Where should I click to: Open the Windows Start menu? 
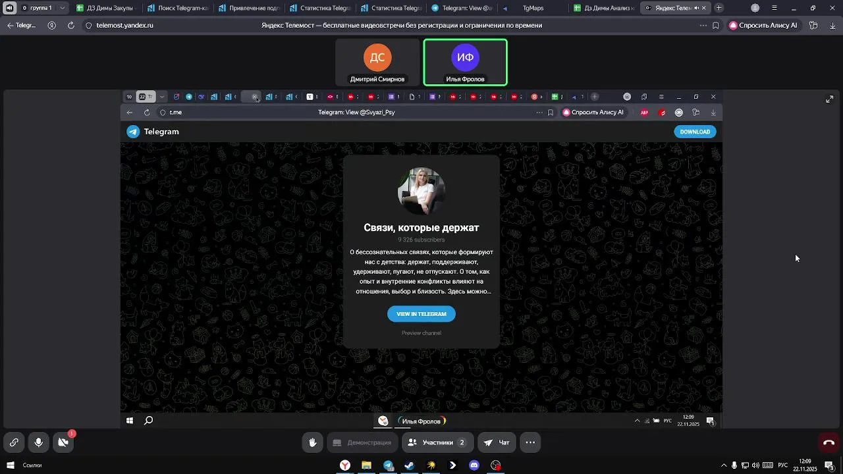(10, 465)
